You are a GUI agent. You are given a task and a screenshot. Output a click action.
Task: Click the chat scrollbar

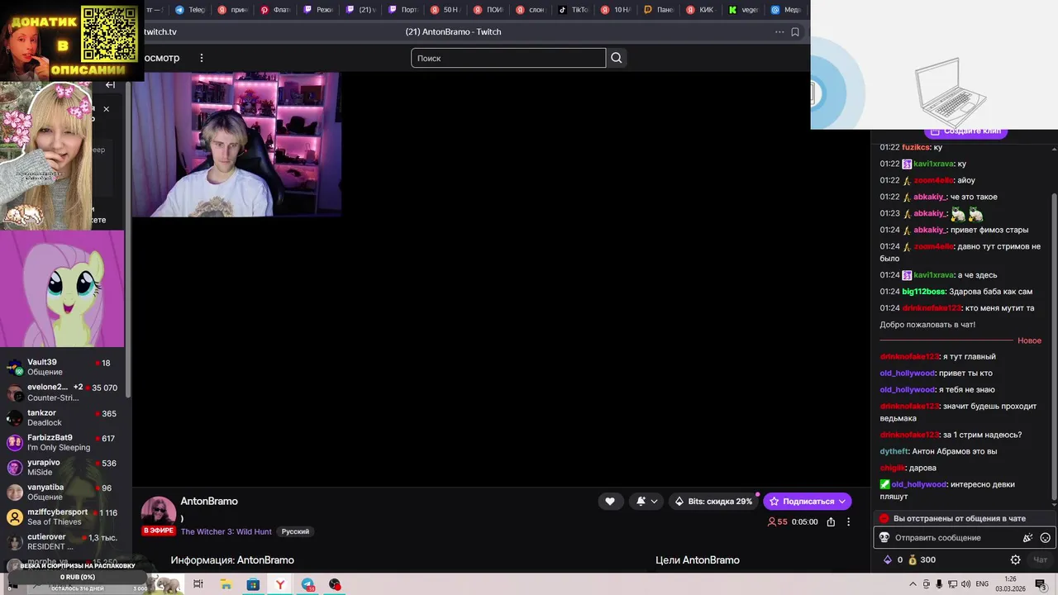1054,347
